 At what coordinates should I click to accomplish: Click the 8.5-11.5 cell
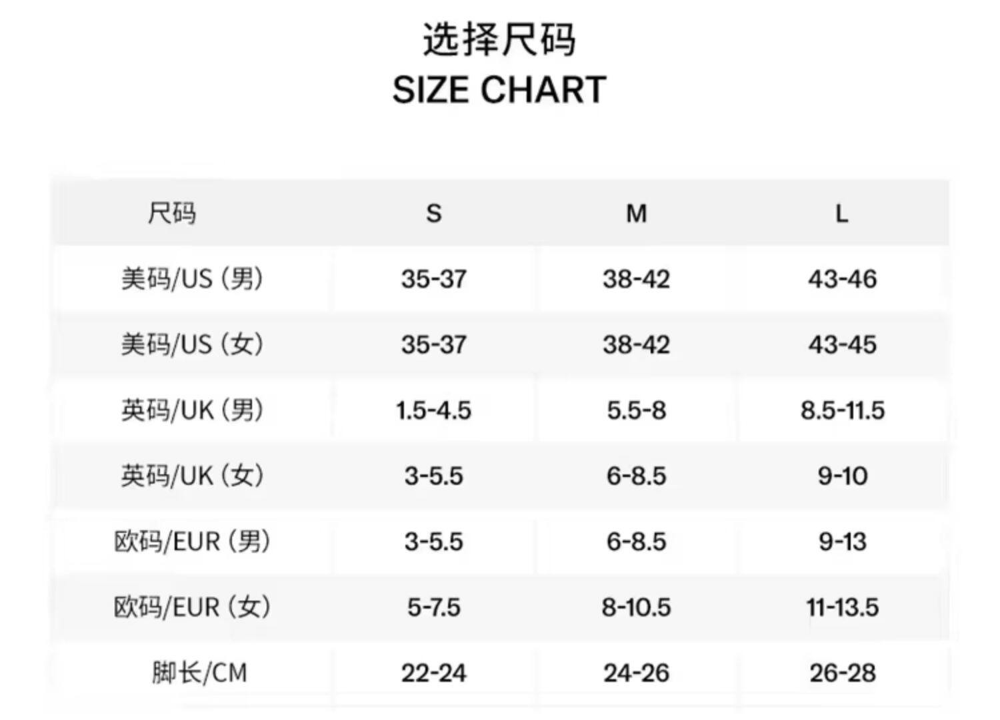[x=842, y=410]
